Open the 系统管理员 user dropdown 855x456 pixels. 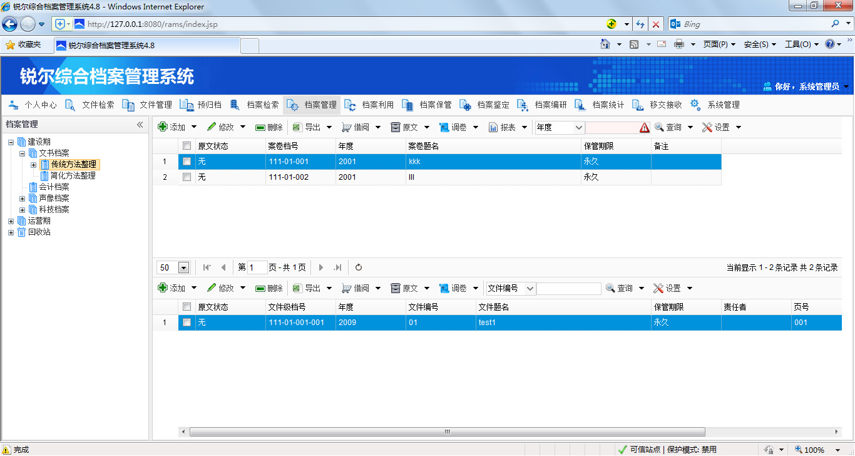[846, 86]
